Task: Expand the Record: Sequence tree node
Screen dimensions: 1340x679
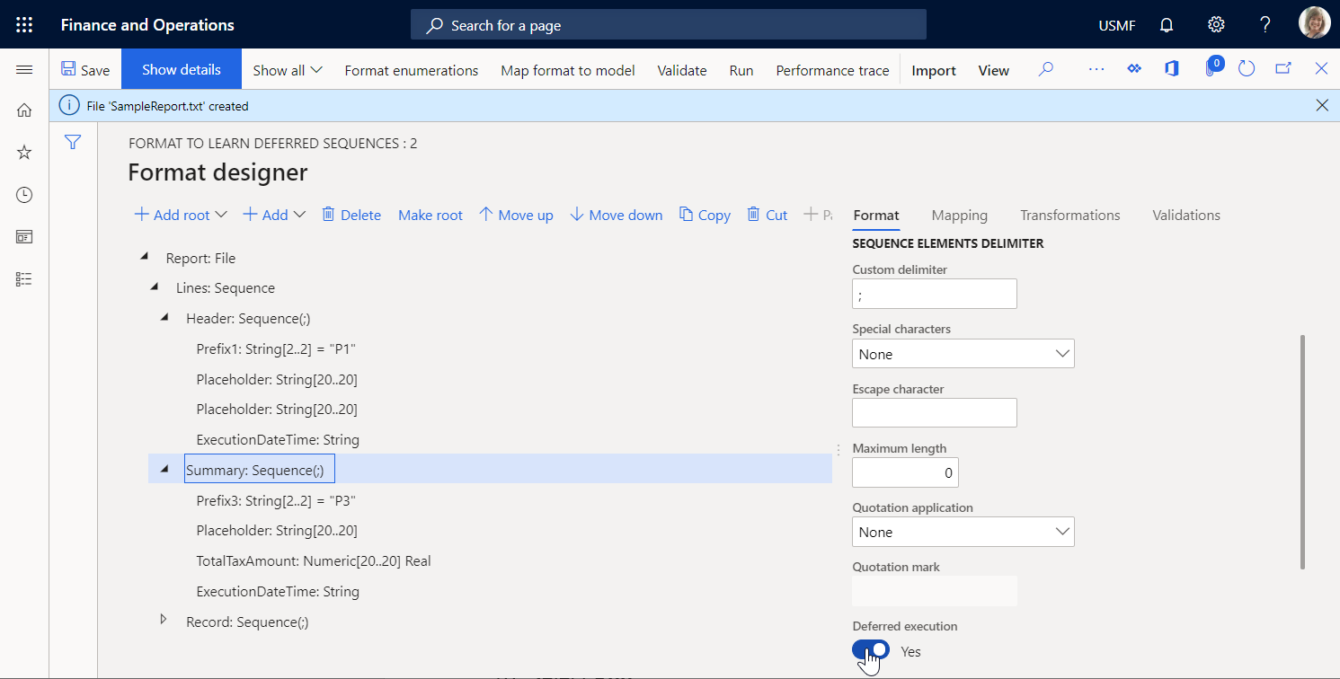Action: [164, 619]
